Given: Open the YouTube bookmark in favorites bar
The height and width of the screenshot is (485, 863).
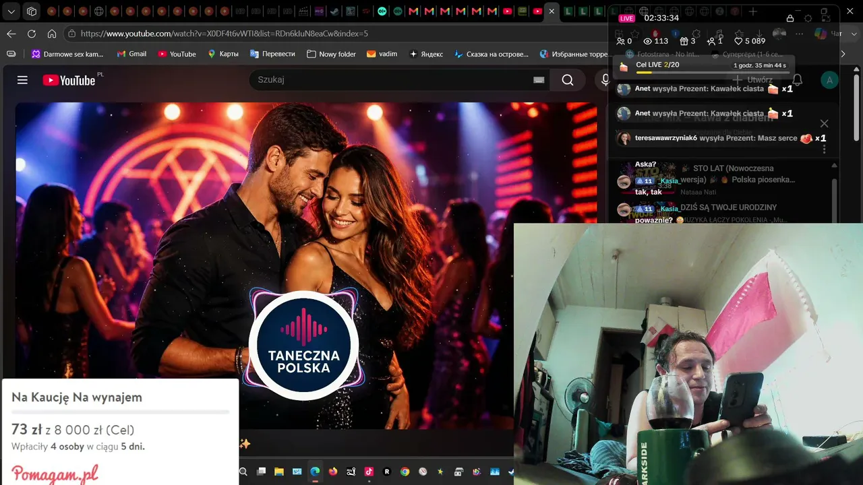Looking at the screenshot, I should (x=177, y=54).
